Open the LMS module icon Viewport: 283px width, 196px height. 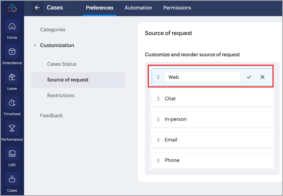tap(12, 154)
